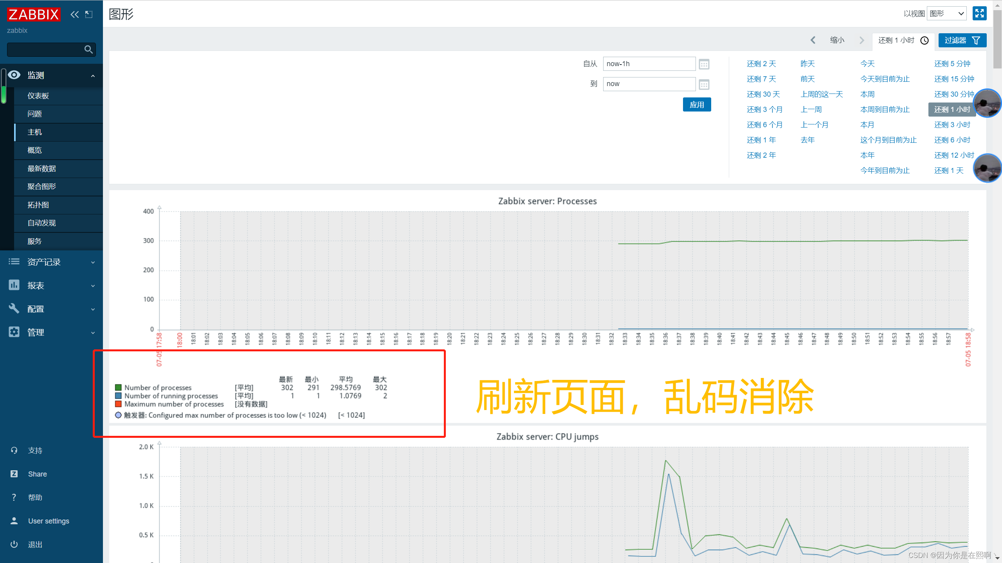Select time range 还剩 2 天

(x=761, y=64)
